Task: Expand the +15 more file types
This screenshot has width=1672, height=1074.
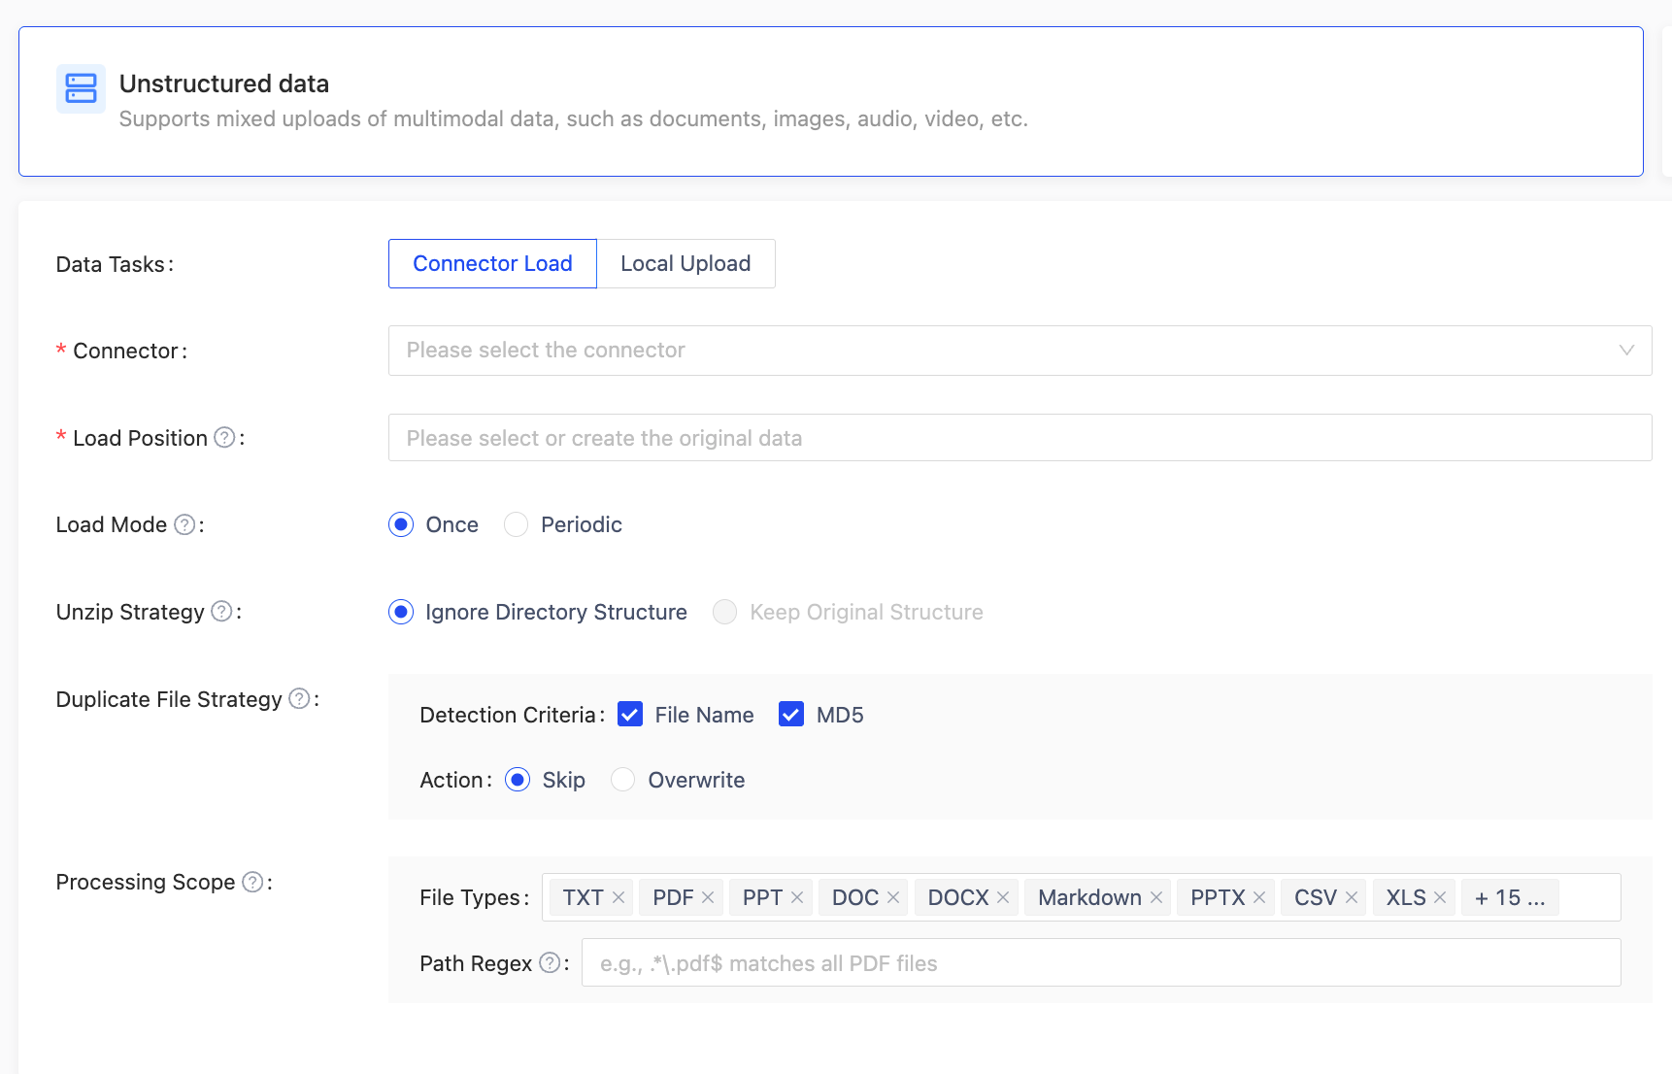Action: point(1509,898)
